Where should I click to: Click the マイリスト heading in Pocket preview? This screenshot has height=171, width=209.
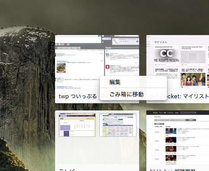[x=161, y=42]
